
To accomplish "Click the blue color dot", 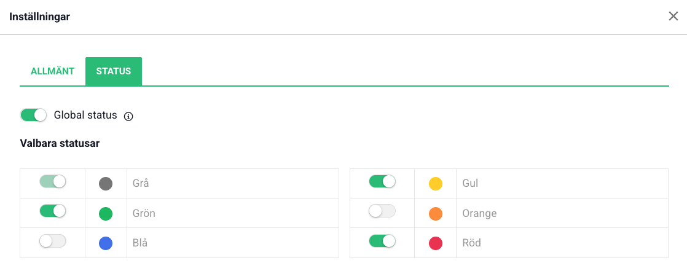I will tap(106, 243).
